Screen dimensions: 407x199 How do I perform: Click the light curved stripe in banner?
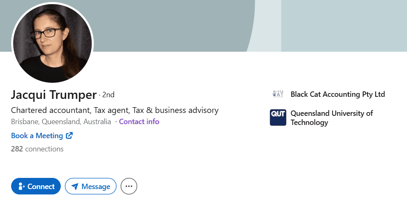tap(267, 25)
